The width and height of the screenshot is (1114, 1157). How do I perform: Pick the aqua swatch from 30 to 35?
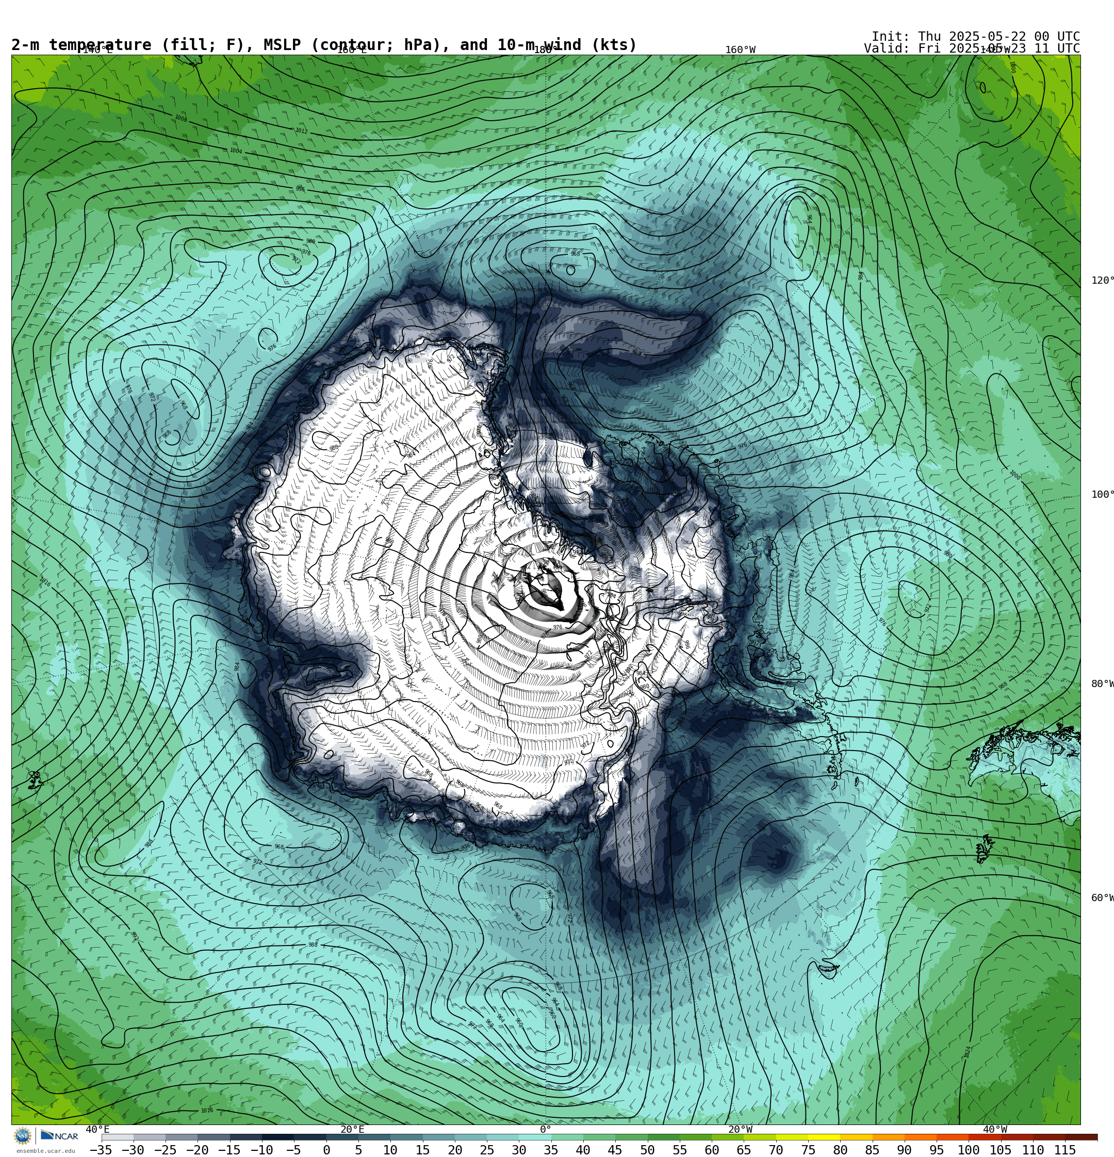[x=535, y=1137]
